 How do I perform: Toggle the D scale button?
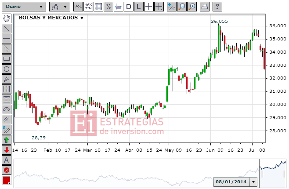(x=129, y=7)
